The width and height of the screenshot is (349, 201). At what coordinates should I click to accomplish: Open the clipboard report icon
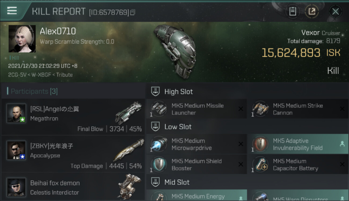(x=293, y=12)
